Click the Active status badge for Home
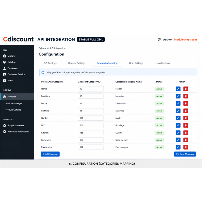Viewport: 202px width, 202px height. click(x=159, y=89)
